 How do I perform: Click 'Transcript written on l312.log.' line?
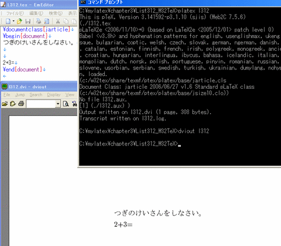click(x=123, y=119)
